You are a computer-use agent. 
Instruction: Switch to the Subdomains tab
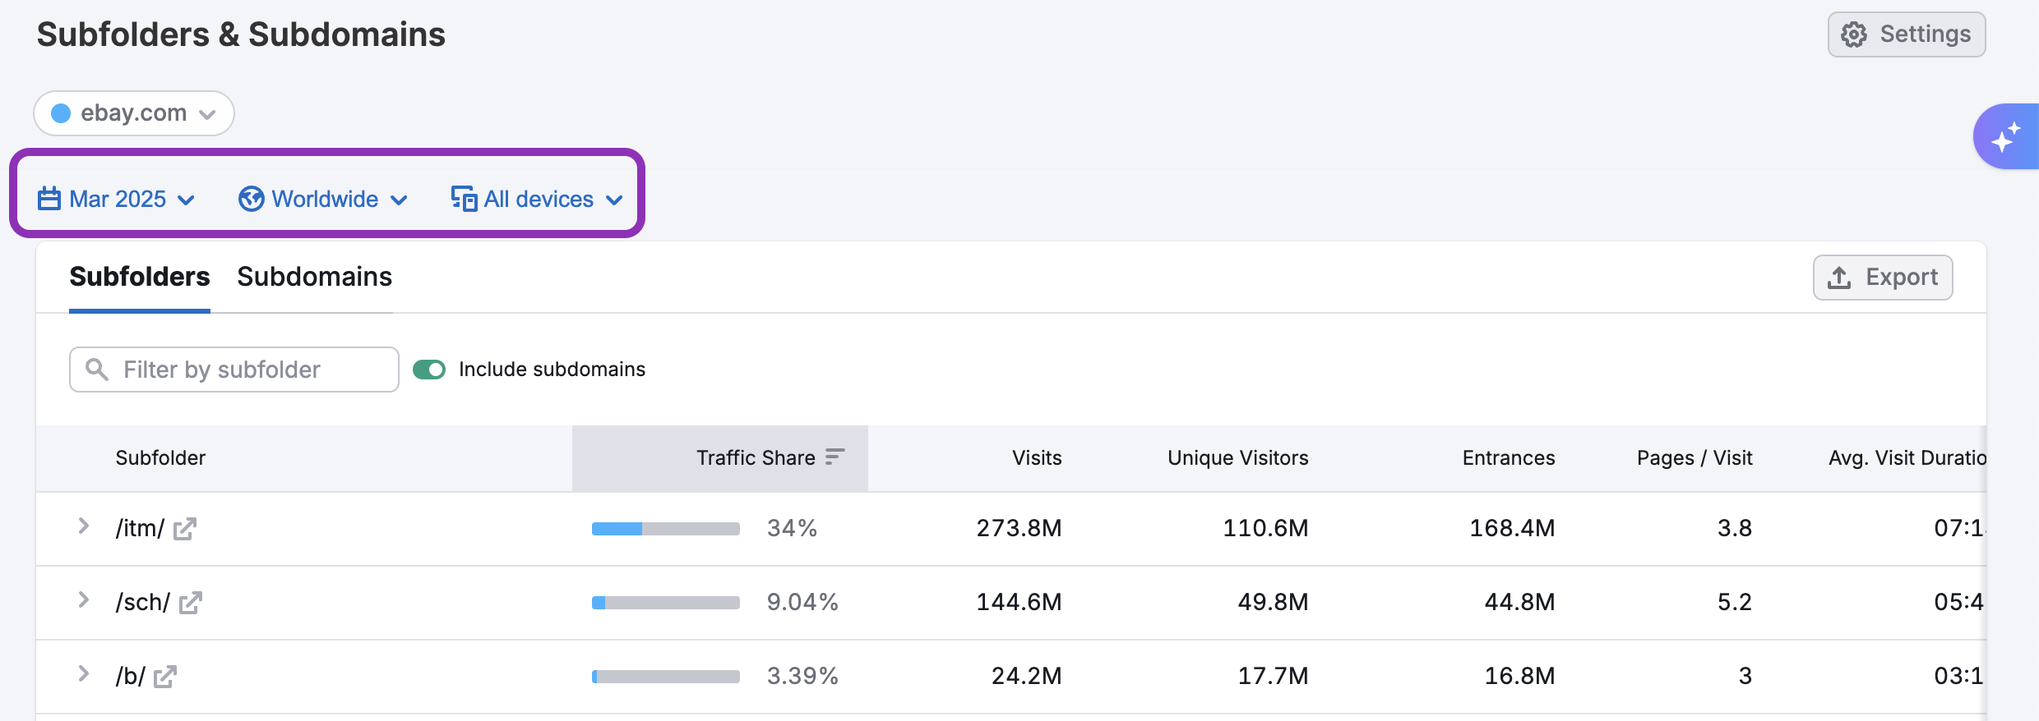[x=314, y=277]
